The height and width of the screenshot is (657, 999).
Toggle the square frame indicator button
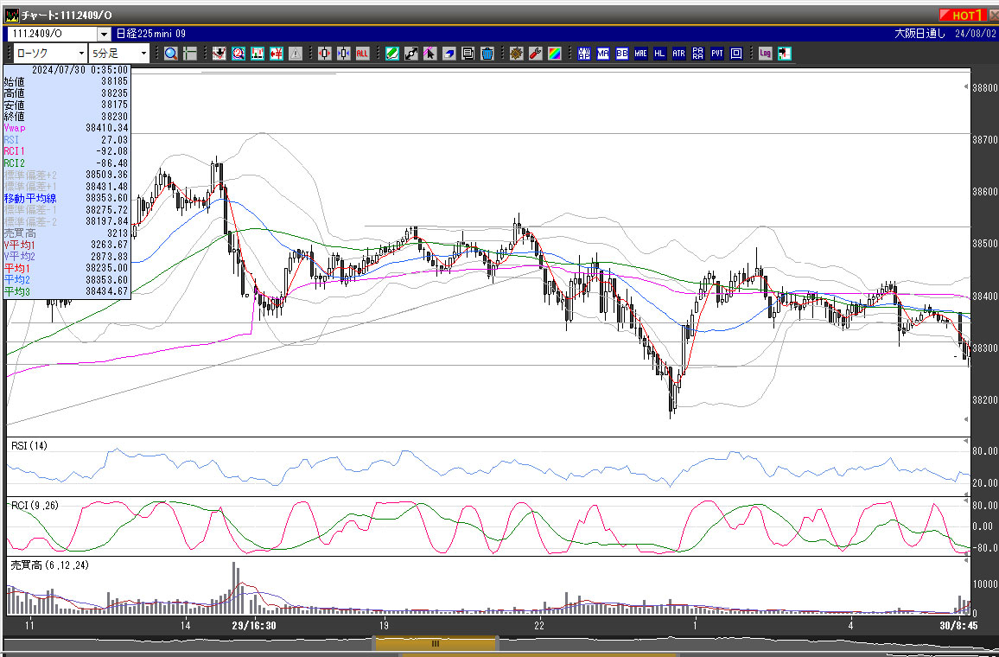736,54
